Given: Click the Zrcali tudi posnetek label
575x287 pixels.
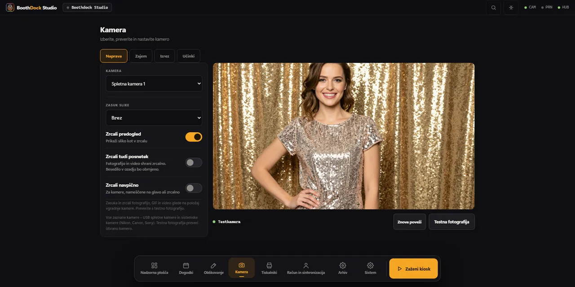Looking at the screenshot, I should (127, 157).
